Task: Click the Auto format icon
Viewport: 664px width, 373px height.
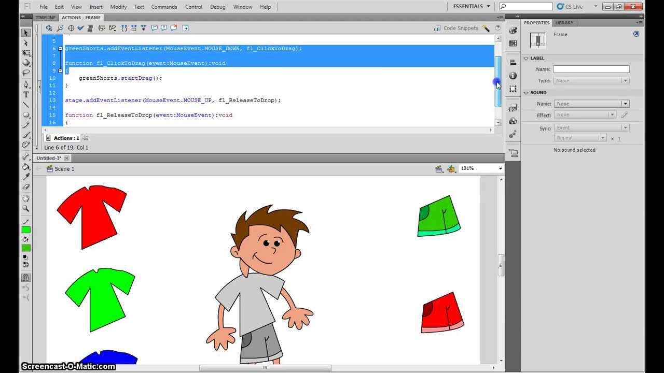Action: click(x=90, y=28)
